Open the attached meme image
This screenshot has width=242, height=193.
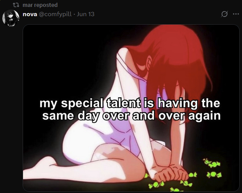click(131, 108)
